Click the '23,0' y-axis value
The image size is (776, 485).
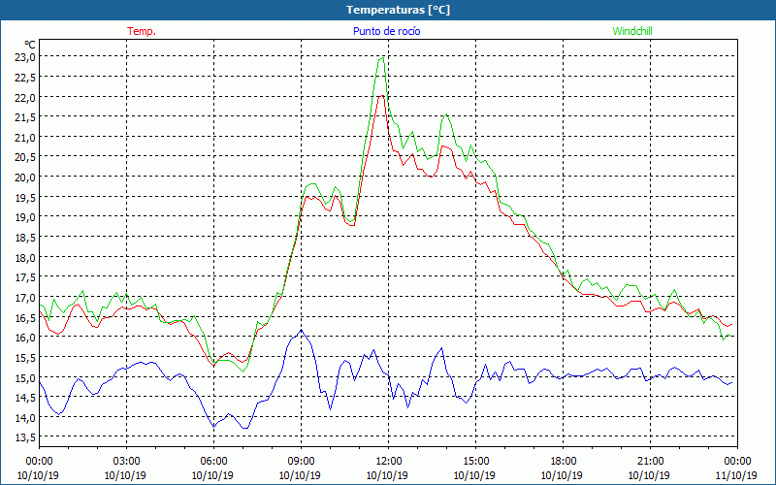pos(25,57)
